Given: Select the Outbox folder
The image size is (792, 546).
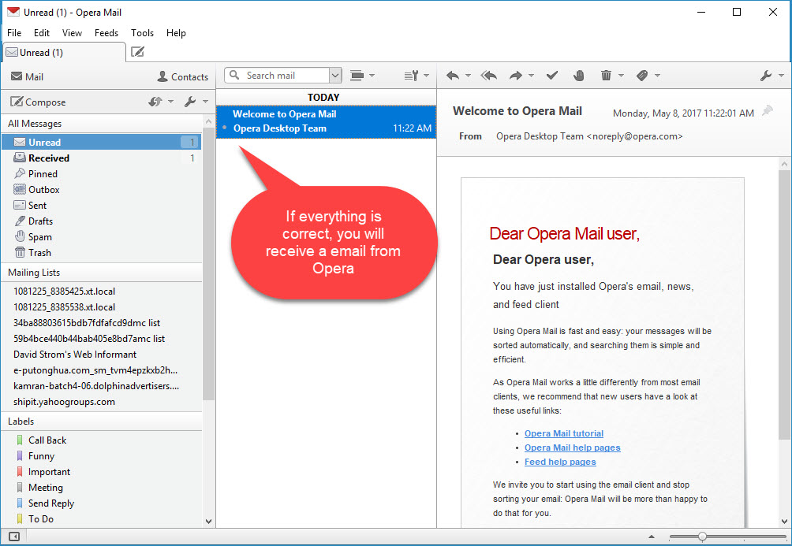Looking at the screenshot, I should (102, 190).
